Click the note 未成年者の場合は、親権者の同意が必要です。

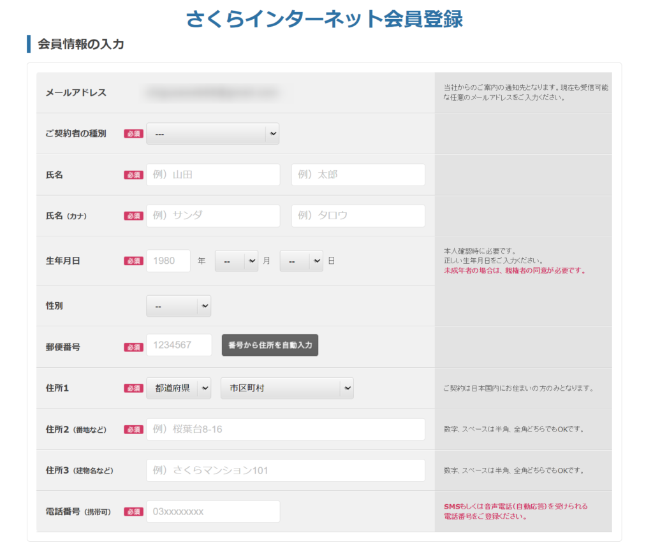tap(515, 271)
